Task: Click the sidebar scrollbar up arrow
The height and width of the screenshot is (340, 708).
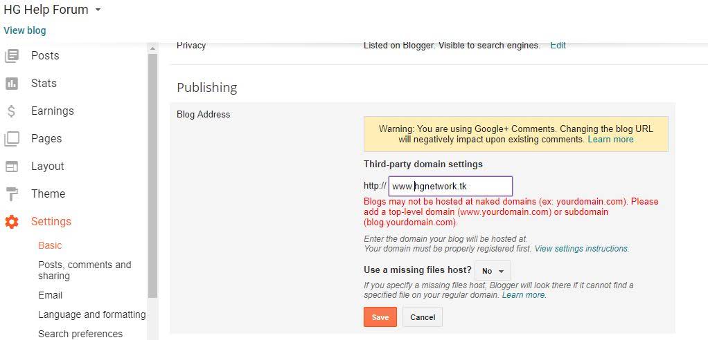Action: (152, 48)
